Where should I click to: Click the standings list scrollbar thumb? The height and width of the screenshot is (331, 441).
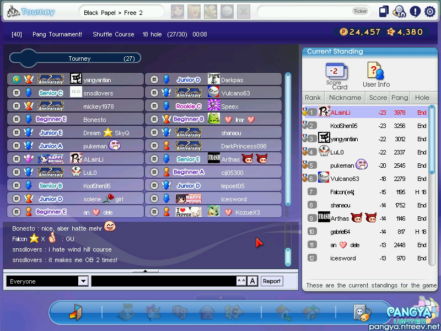click(432, 140)
